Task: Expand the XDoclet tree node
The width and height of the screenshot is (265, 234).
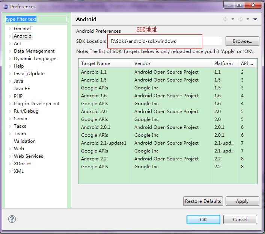Action: (10, 164)
